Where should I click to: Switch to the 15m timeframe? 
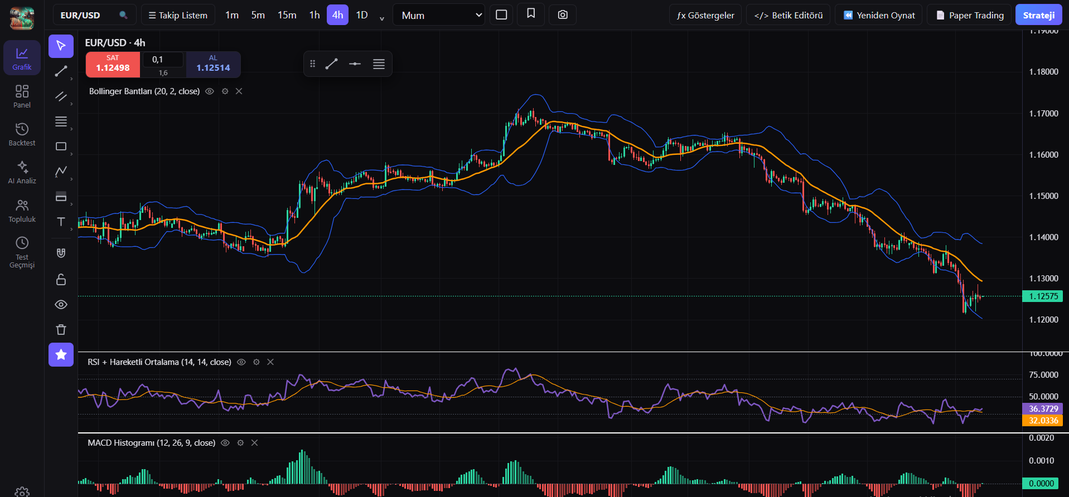point(287,15)
